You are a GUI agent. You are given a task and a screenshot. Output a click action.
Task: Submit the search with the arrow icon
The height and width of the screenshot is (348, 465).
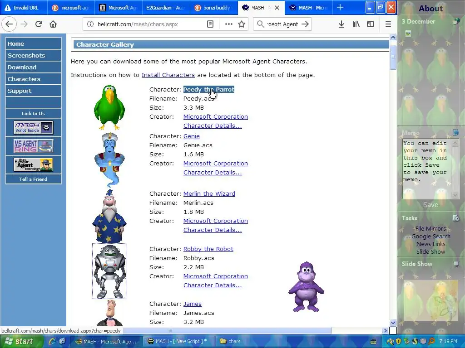point(305,24)
